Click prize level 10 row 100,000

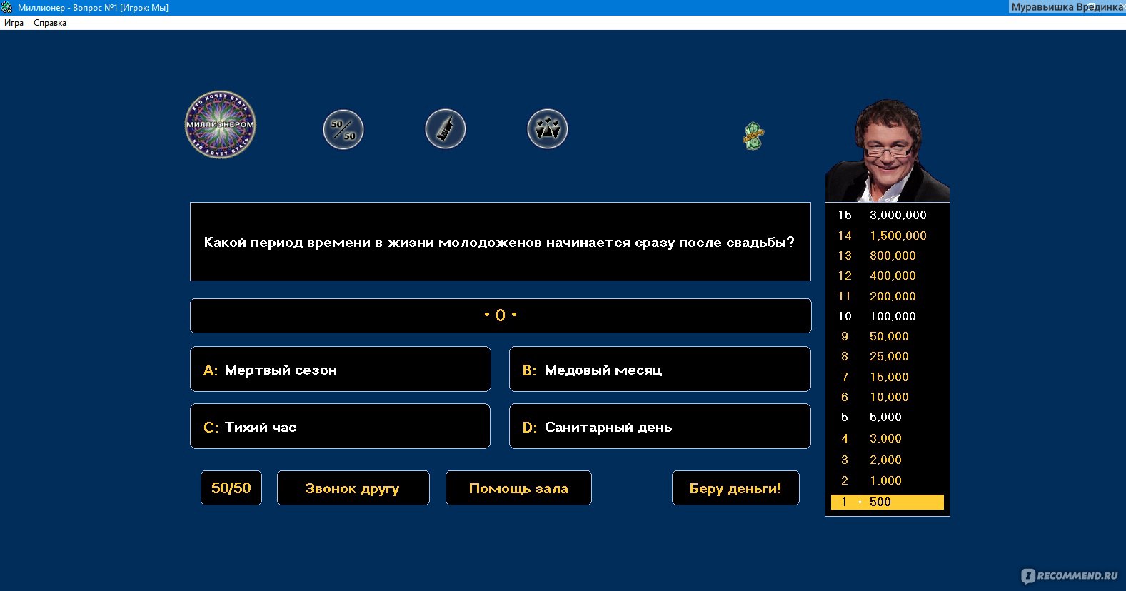pyautogui.click(x=887, y=316)
